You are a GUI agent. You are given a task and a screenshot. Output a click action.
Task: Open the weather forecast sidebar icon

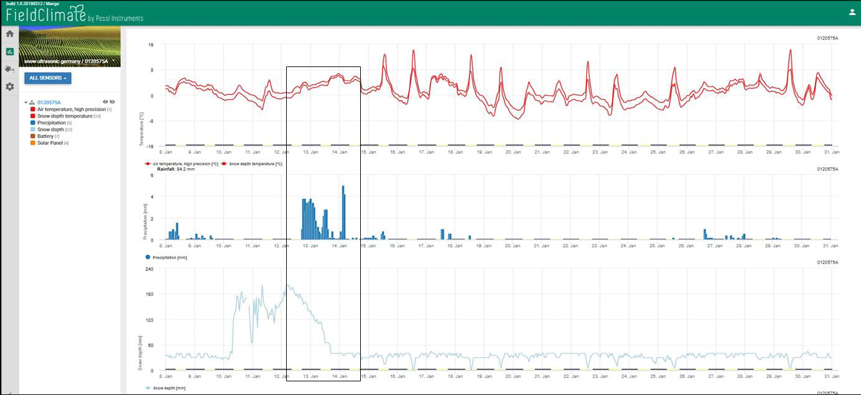pos(9,69)
